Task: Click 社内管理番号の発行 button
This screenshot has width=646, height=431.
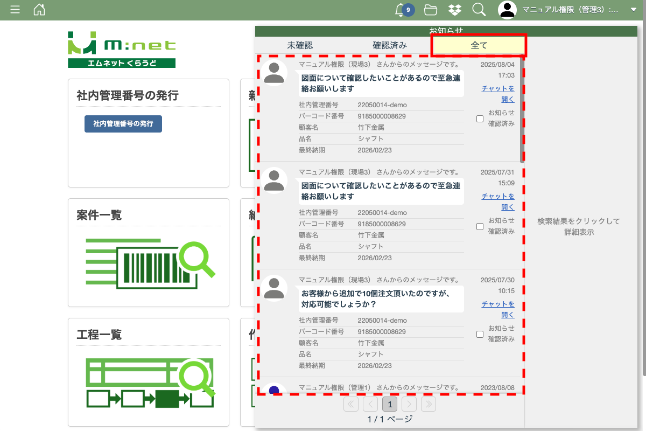Action: tap(123, 124)
